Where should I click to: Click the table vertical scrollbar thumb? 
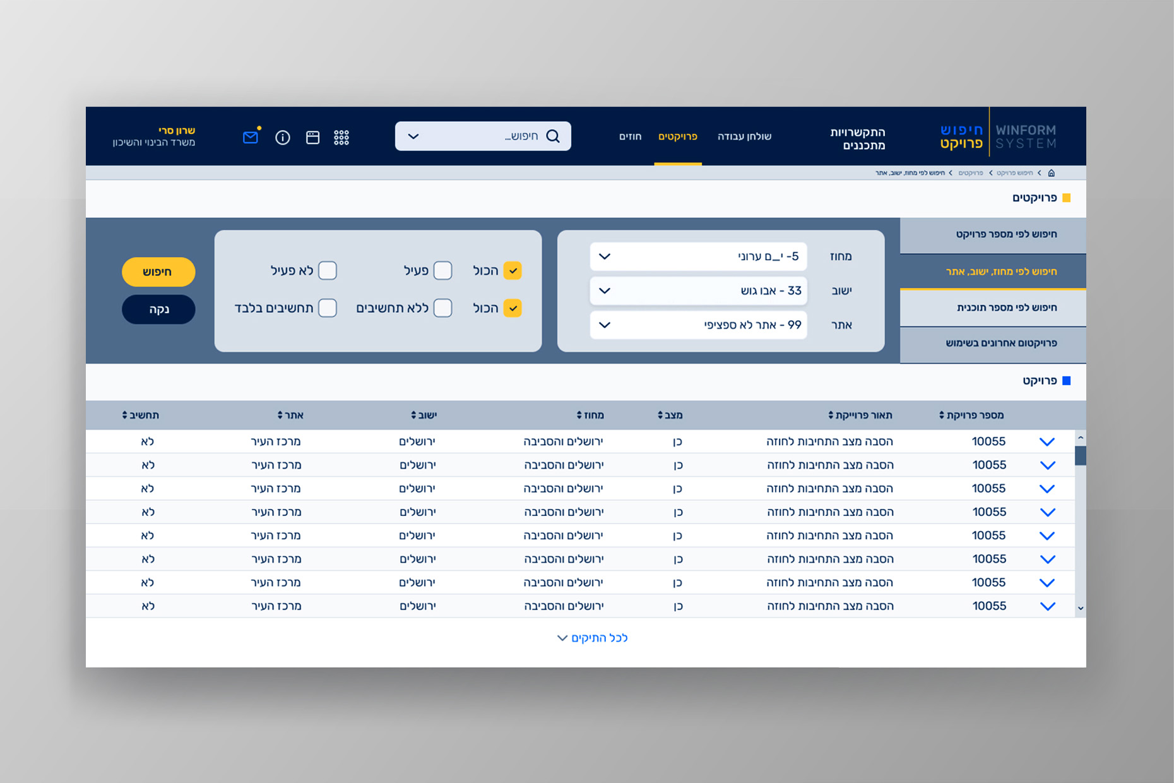point(1080,455)
